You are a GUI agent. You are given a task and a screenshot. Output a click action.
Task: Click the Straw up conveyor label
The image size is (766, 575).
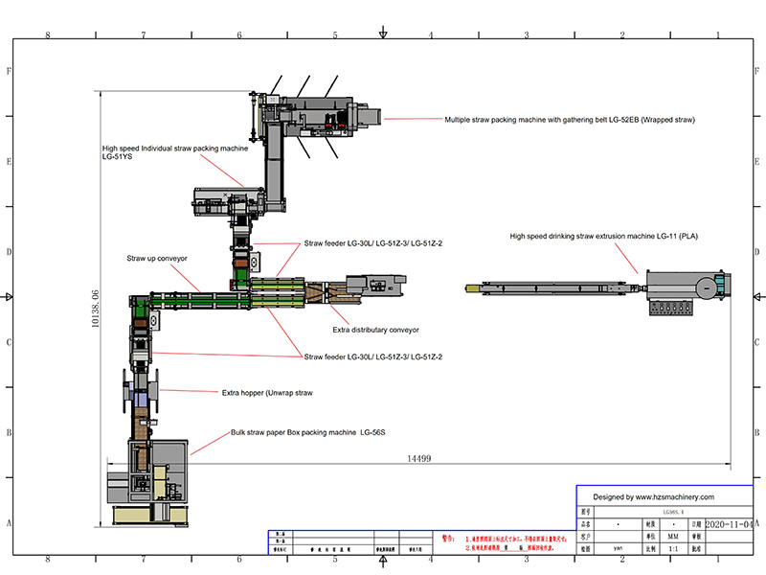click(x=156, y=259)
